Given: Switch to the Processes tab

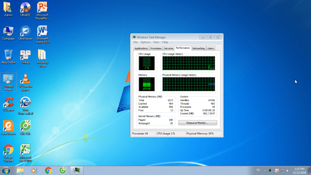Looking at the screenshot, I should (x=155, y=48).
